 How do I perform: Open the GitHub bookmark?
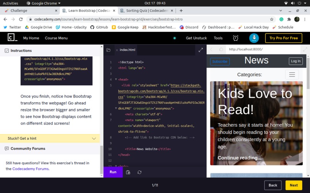(99, 27)
